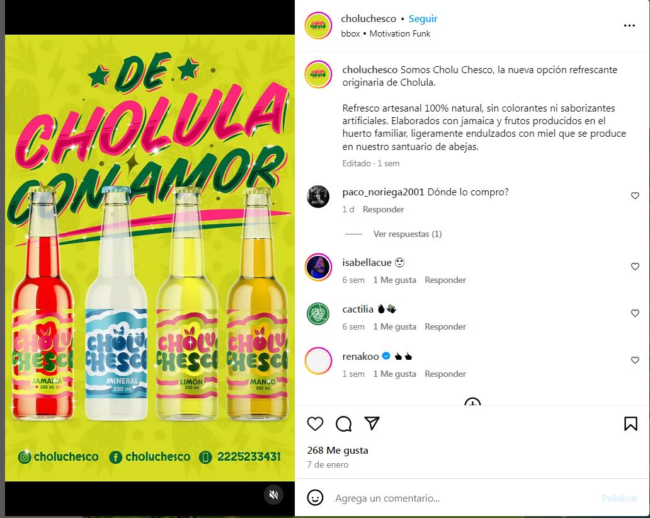Open the three-dot more options menu
The height and width of the screenshot is (518, 650).
click(x=629, y=26)
